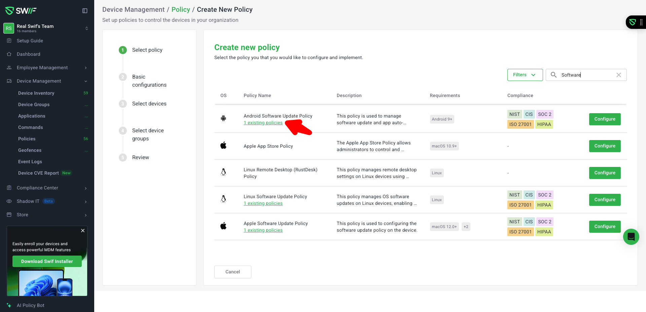Open existing policies link under Linux Software Update

263,204
